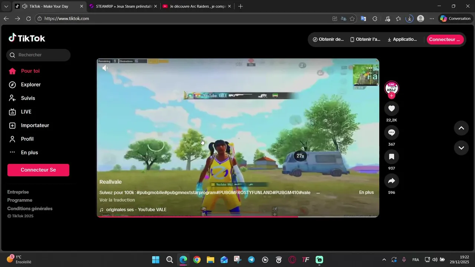This screenshot has height=267, width=475.
Task: Close the TikTok browser tab
Action: point(82,6)
